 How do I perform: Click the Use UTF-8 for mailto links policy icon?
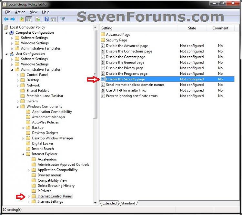tap(103, 90)
